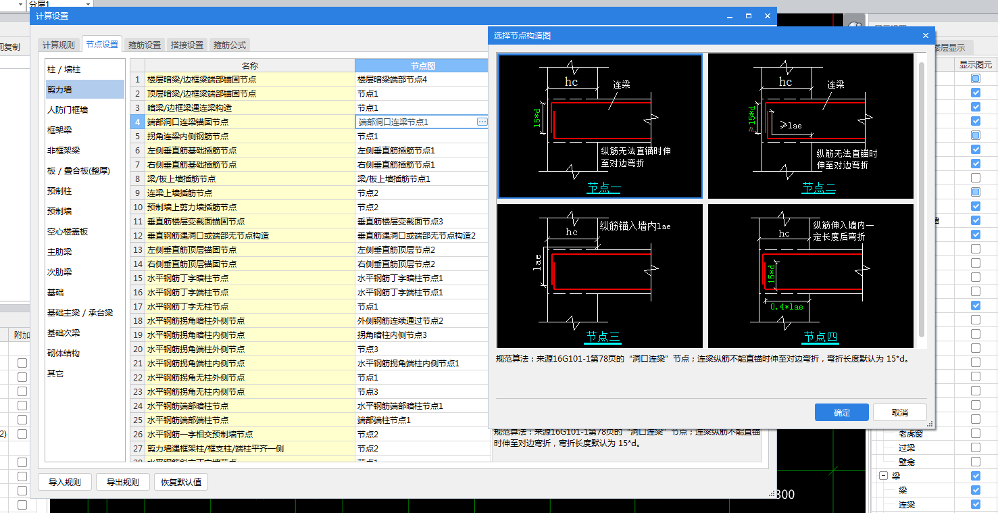Select 剪力墙 in component list
998x513 pixels.
point(84,89)
